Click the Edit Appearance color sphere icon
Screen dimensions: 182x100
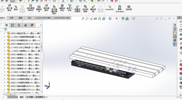pos(123,18)
